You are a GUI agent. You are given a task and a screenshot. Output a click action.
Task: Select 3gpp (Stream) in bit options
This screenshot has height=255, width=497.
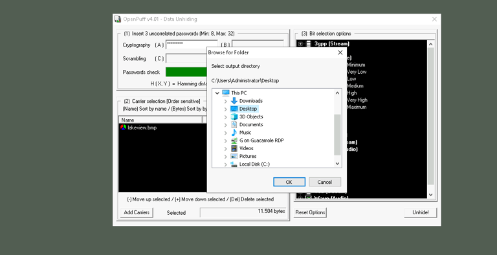pos(332,44)
